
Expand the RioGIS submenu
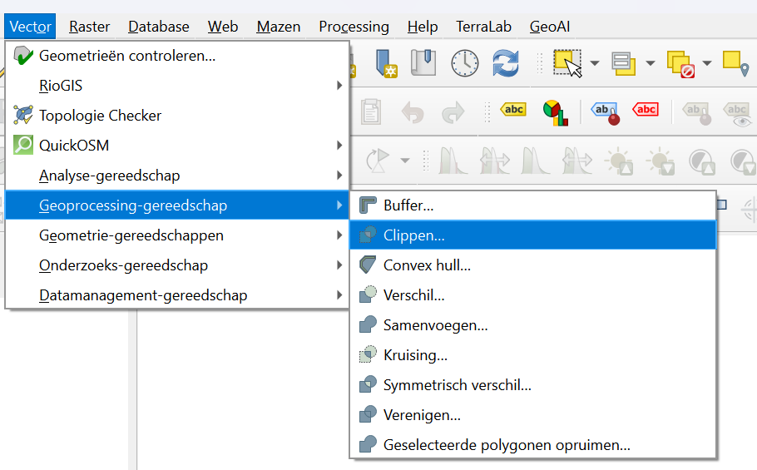(177, 86)
